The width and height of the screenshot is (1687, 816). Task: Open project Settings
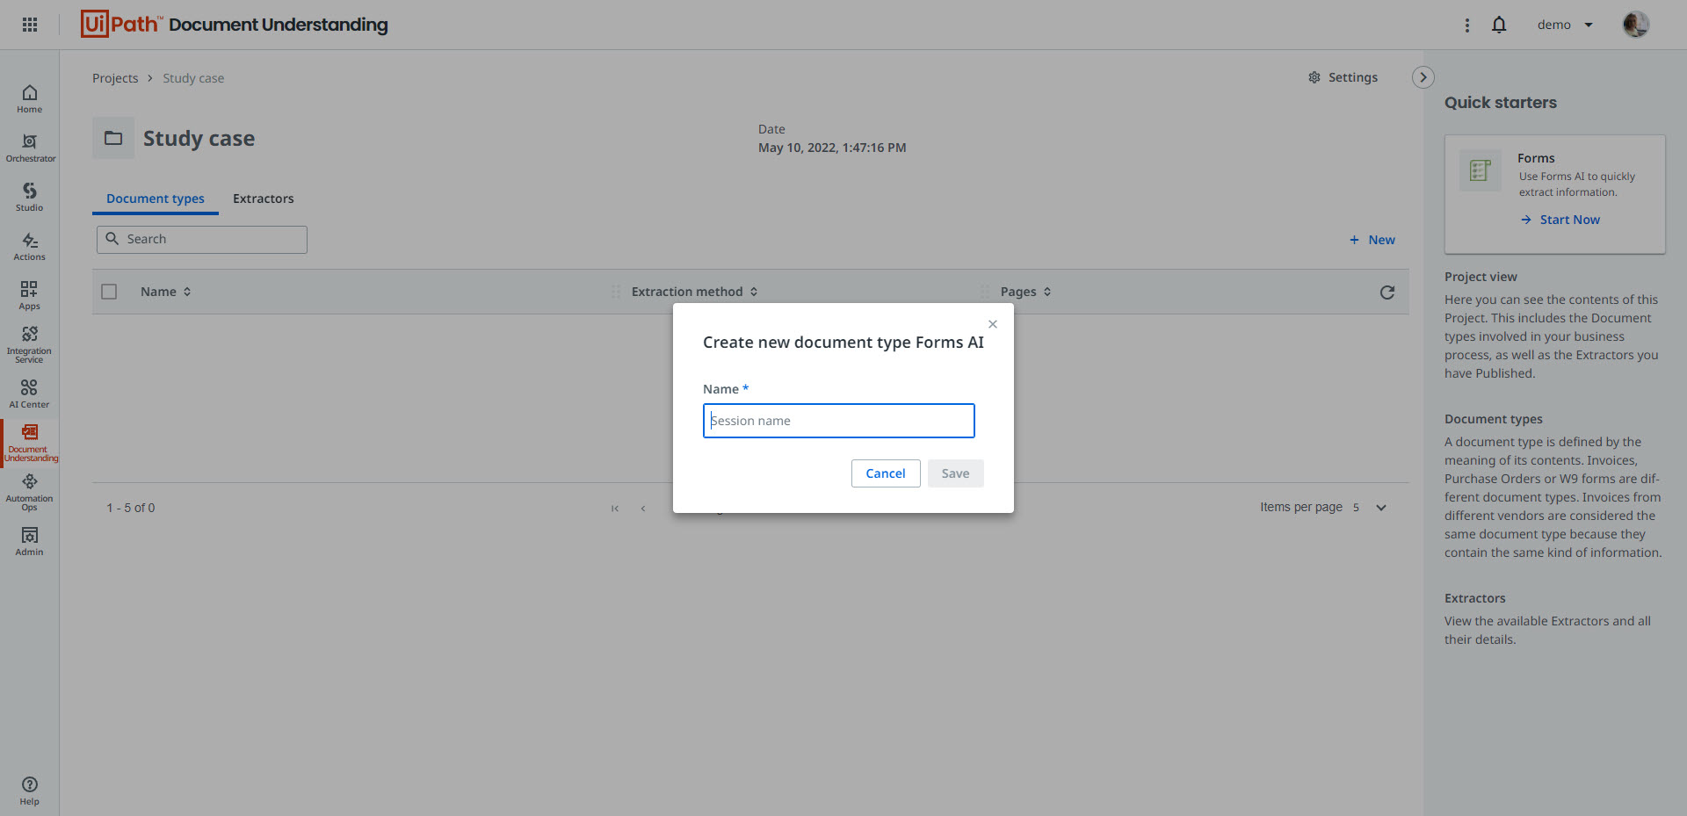(1343, 77)
